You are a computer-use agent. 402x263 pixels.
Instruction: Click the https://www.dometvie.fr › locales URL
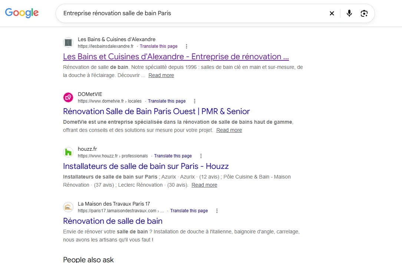coord(110,101)
